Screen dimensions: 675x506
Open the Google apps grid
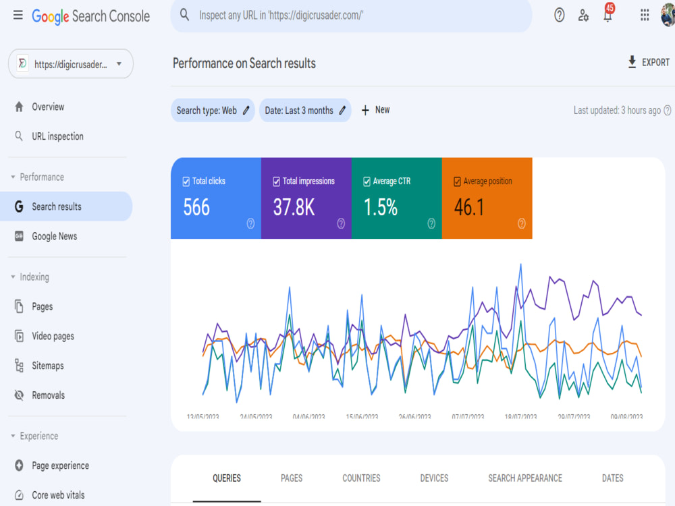pyautogui.click(x=645, y=15)
